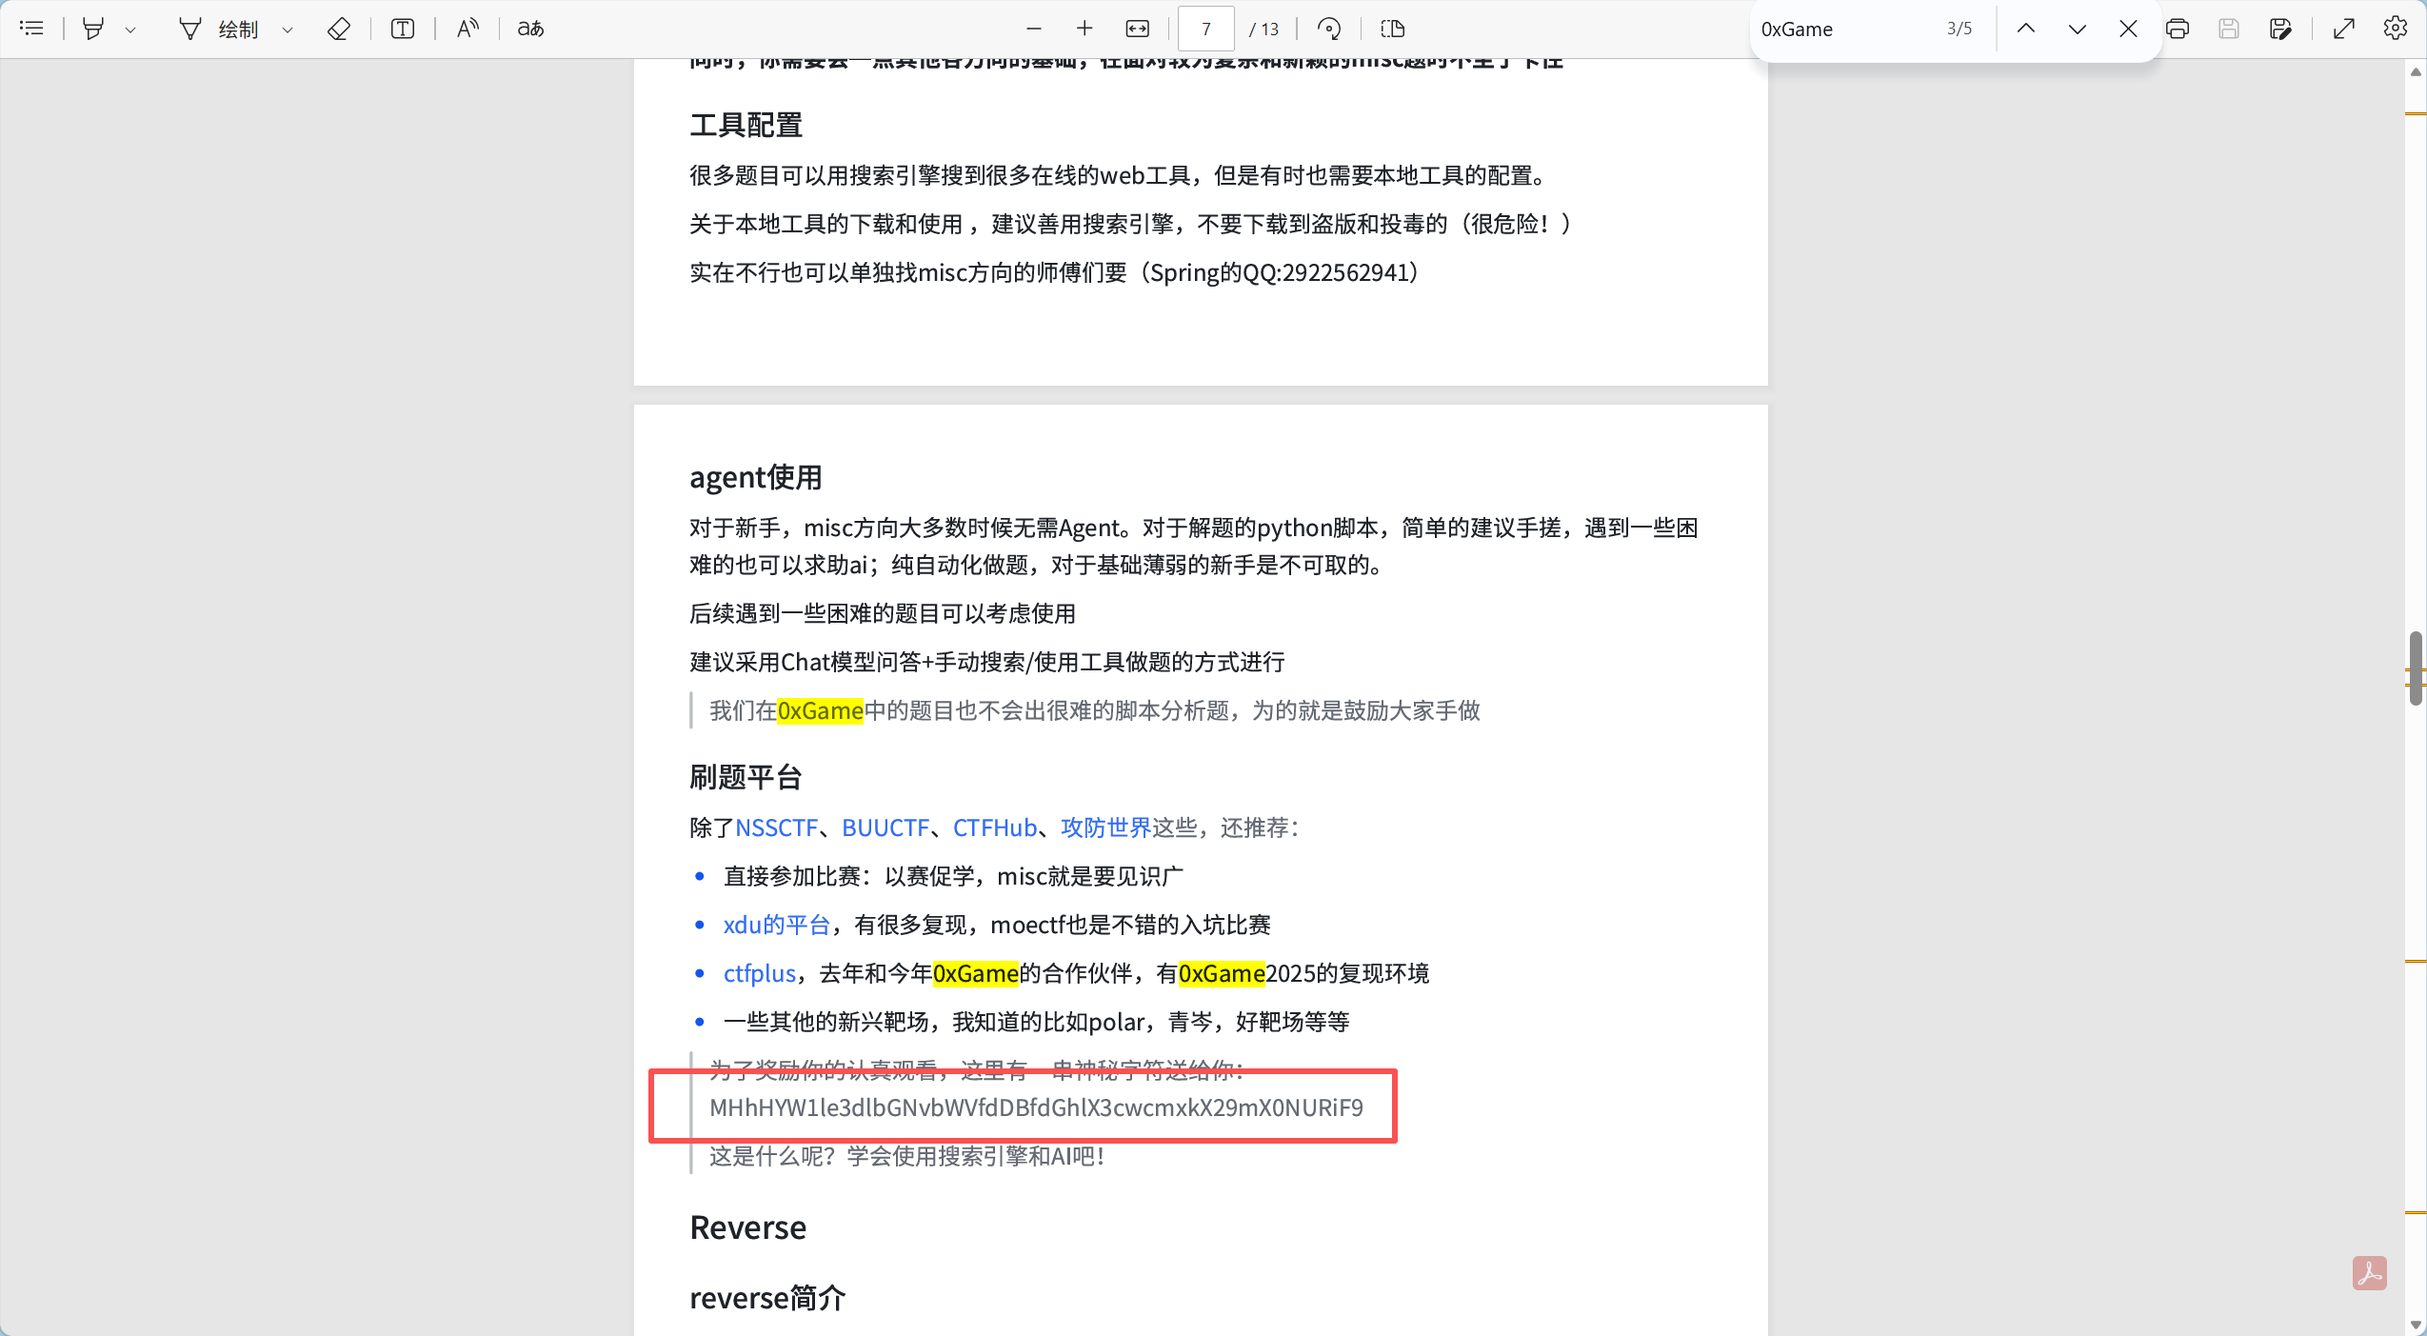2427x1336 pixels.
Task: Click the Reverse section heading
Action: pos(747,1227)
